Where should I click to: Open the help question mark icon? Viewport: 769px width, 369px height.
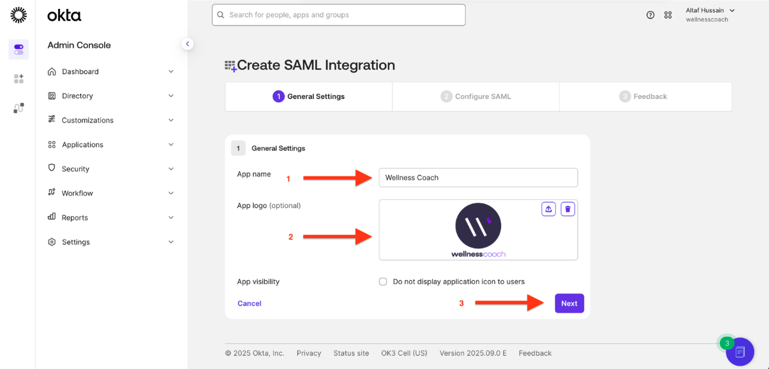(x=650, y=15)
